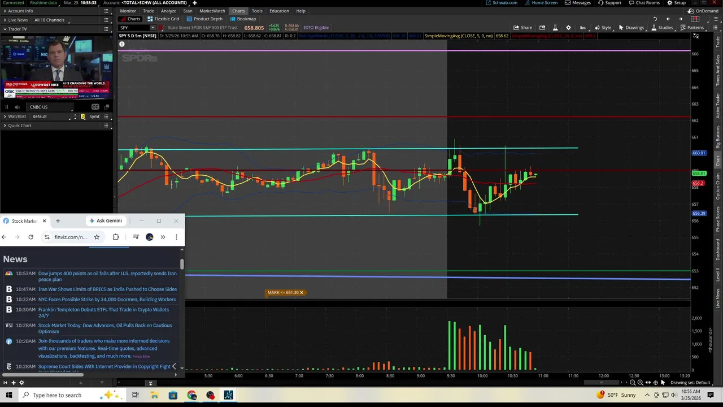Open the Drawings tools menu
The width and height of the screenshot is (723, 407).
click(631, 28)
